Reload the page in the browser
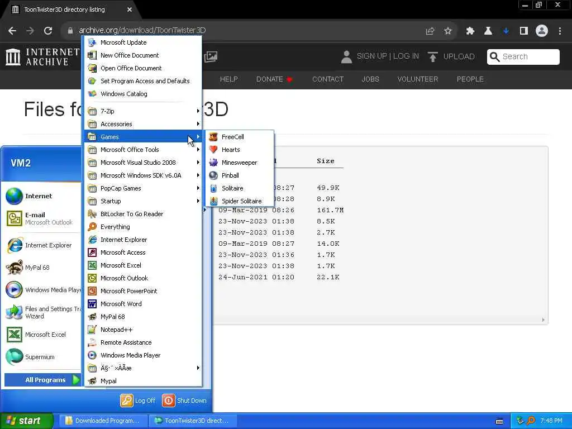572x429 pixels. 48,31
